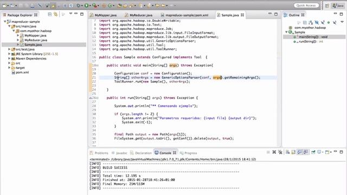Collapse the mapreduce-sample project node

[5, 22]
